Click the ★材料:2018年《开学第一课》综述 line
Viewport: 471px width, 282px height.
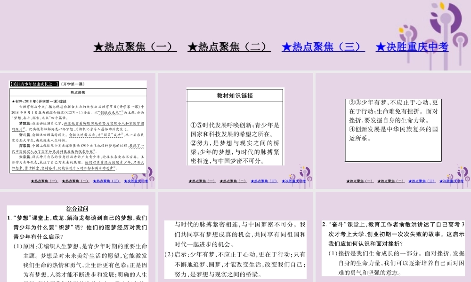(x=40, y=102)
